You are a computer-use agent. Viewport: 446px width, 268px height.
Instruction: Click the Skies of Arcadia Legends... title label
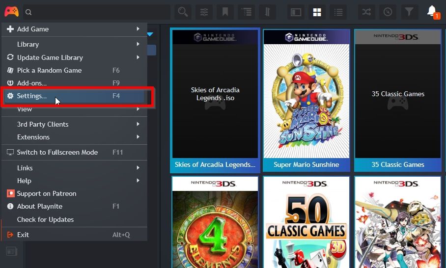215,164
